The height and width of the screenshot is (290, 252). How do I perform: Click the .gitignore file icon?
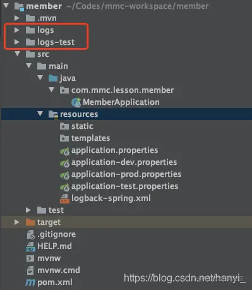[30, 234]
